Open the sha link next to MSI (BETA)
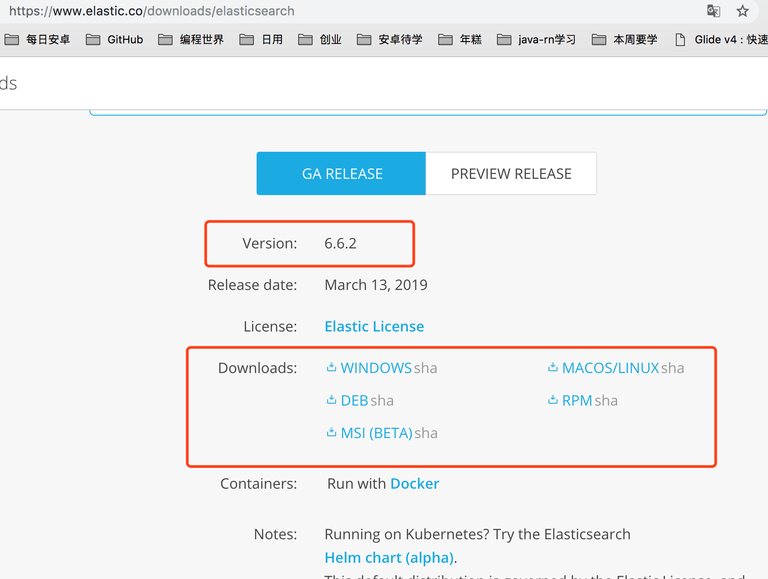Screen dimensions: 768x579 click(426, 433)
